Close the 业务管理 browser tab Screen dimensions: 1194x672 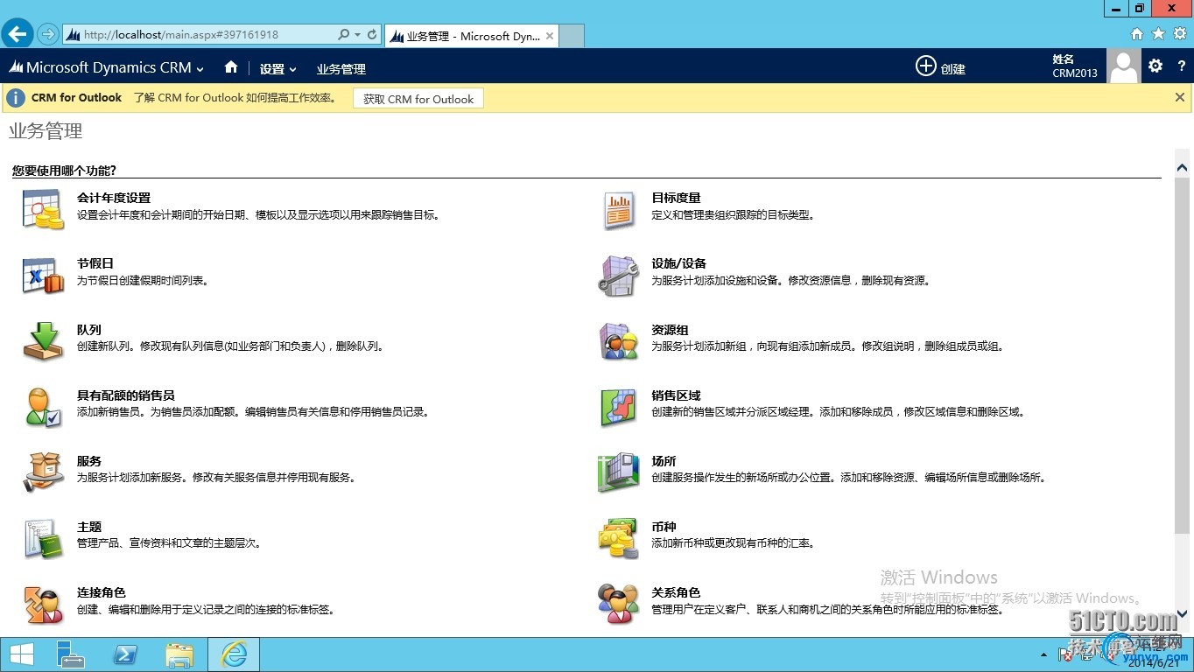550,36
